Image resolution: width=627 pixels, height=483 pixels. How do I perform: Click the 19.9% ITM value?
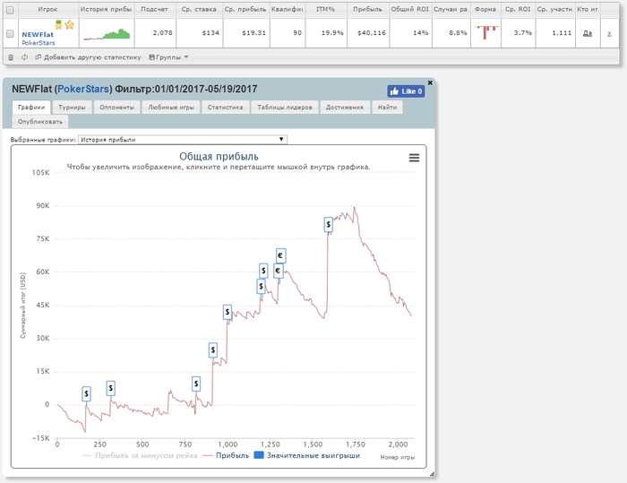(332, 33)
